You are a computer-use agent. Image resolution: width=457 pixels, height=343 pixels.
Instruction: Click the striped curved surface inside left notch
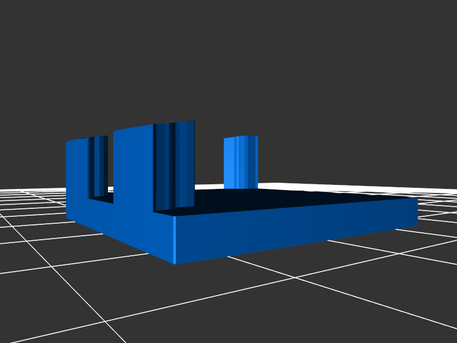coord(98,167)
